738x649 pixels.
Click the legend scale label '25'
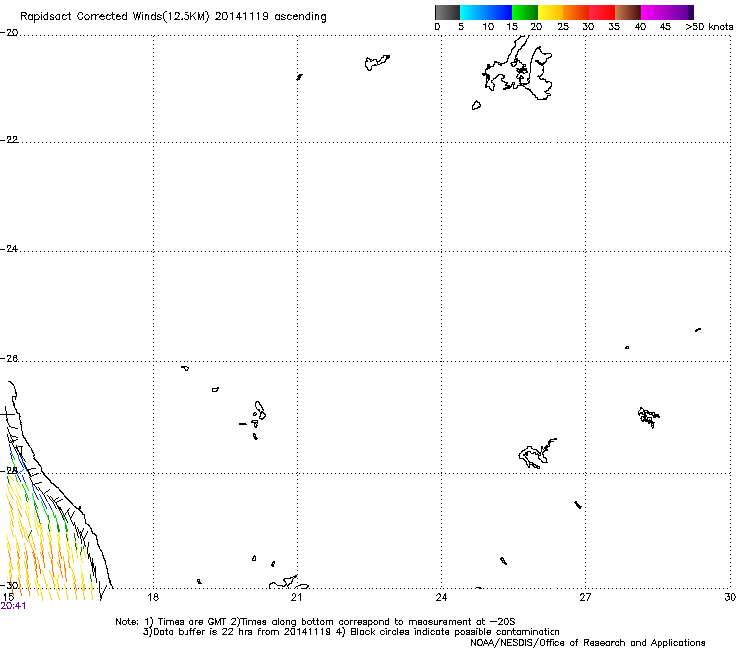point(563,27)
